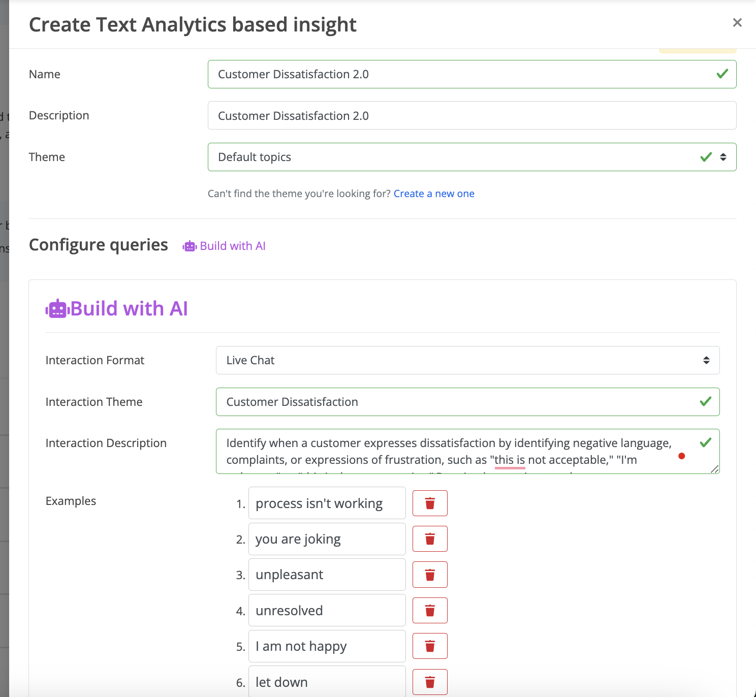The image size is (756, 697).
Task: Click the Theme select arrow indicator
Action: pos(723,157)
